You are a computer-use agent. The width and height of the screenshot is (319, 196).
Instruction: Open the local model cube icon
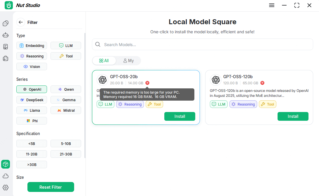[6, 164]
